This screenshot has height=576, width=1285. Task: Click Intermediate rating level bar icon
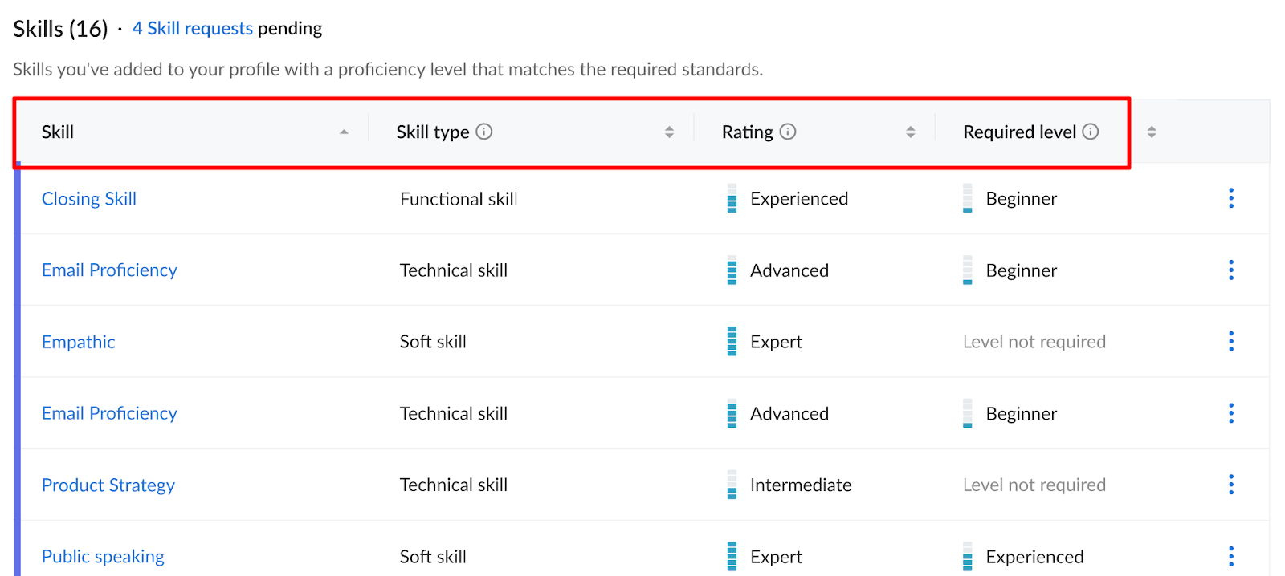(x=732, y=485)
